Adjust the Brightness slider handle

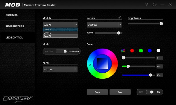(x=161, y=23)
